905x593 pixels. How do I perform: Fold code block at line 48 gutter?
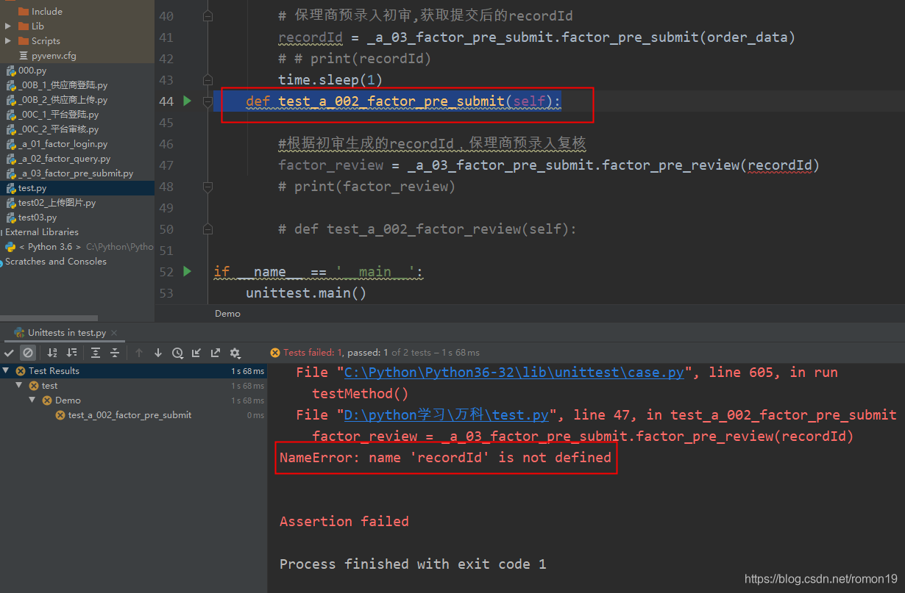tap(207, 187)
